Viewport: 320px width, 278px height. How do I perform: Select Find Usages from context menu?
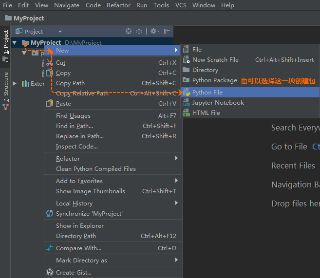[73, 116]
